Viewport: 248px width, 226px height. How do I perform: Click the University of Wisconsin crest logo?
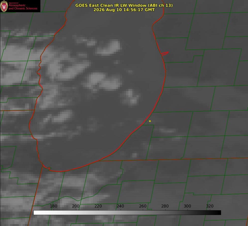tap(4, 6)
